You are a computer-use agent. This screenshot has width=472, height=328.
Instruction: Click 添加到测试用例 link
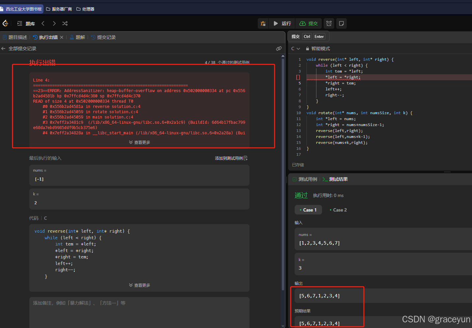(x=231, y=158)
